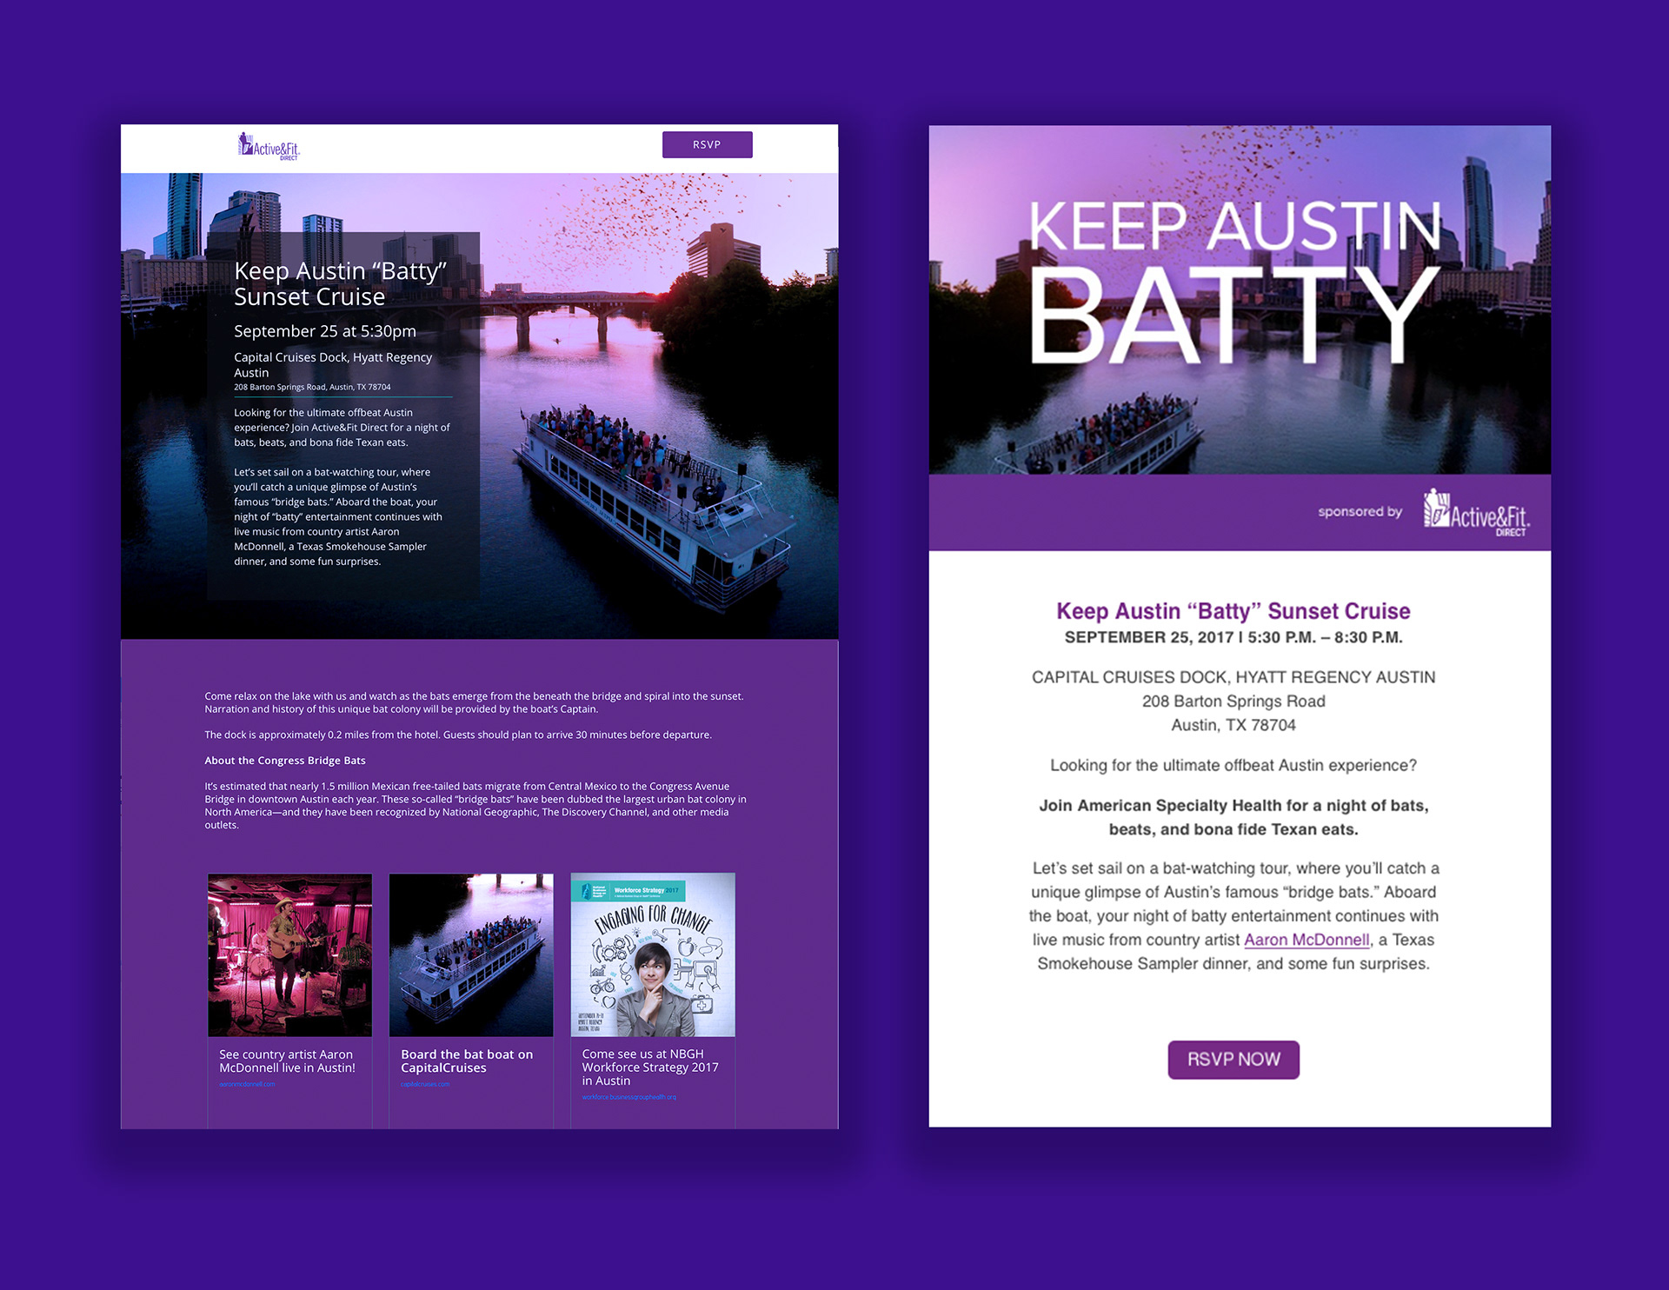The image size is (1669, 1290).
Task: Open the Workforce Strategy 2017 poster thumbnail
Action: pyautogui.click(x=653, y=954)
